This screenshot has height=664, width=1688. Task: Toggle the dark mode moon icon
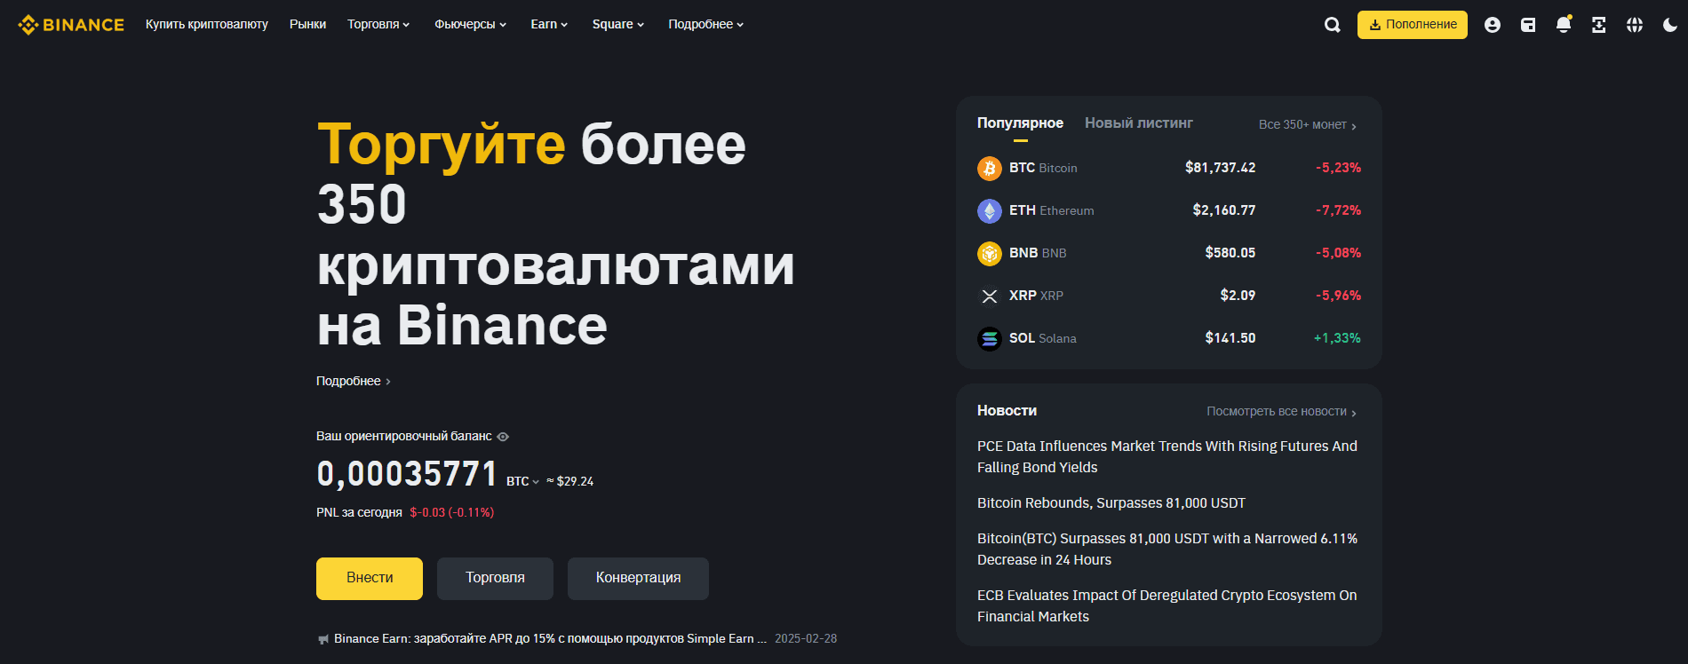[1670, 25]
